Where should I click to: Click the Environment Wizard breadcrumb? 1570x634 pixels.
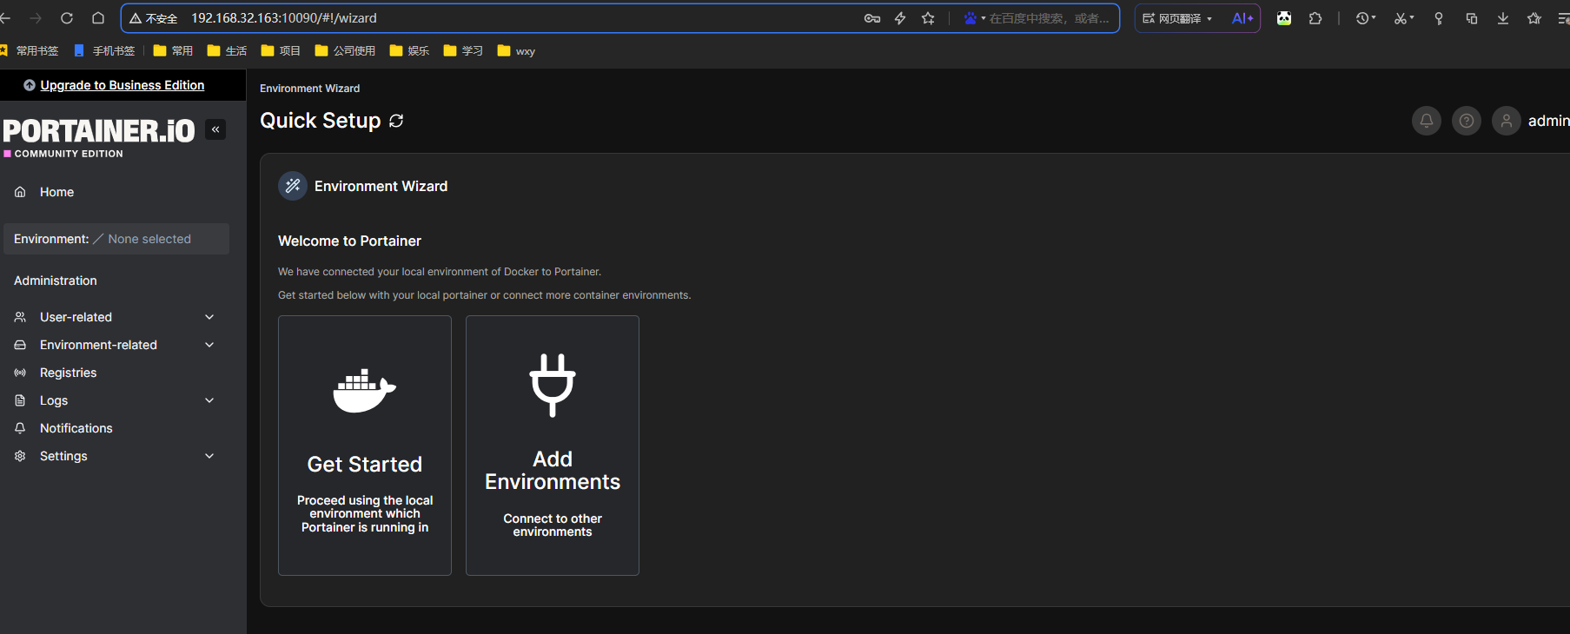[309, 89]
